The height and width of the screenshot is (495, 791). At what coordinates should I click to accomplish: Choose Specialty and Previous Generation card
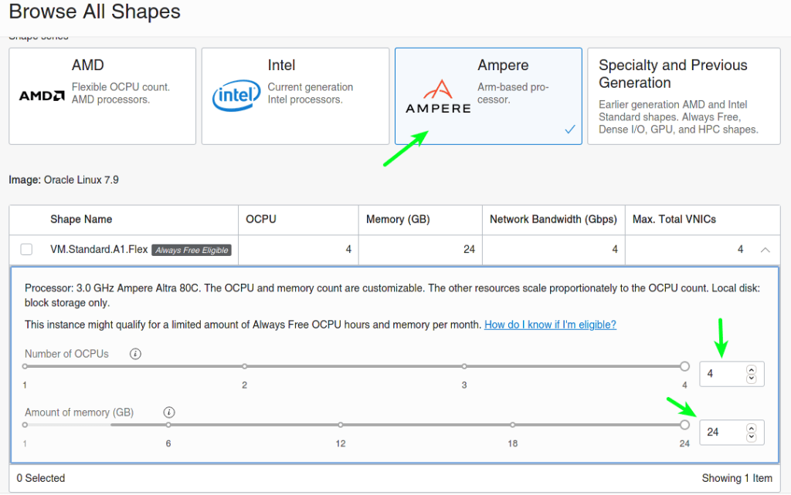click(x=684, y=96)
